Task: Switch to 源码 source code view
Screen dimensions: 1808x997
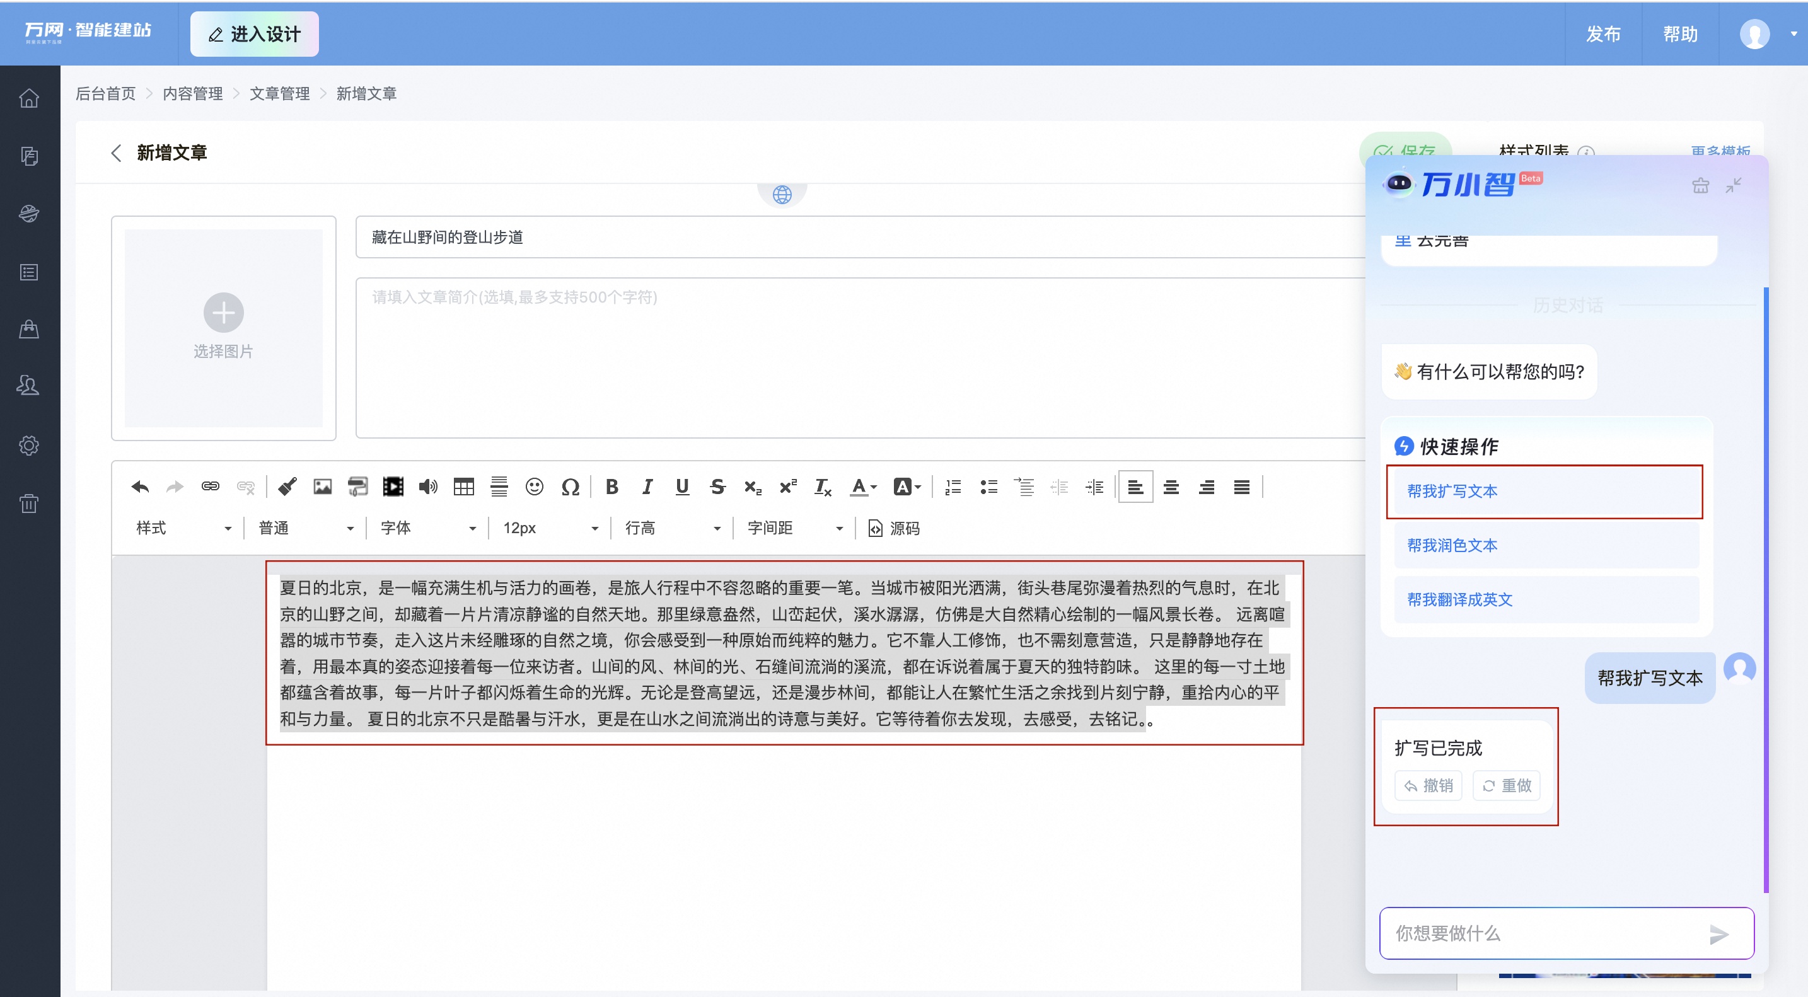Action: (894, 528)
